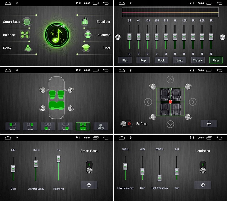Select the User equalizer preset

tap(216, 60)
